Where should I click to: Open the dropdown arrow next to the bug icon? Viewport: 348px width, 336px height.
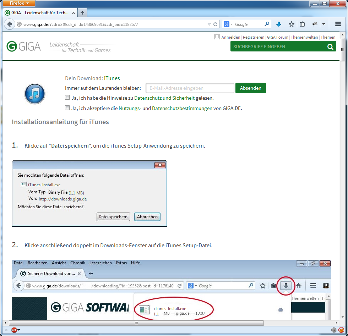[323, 24]
